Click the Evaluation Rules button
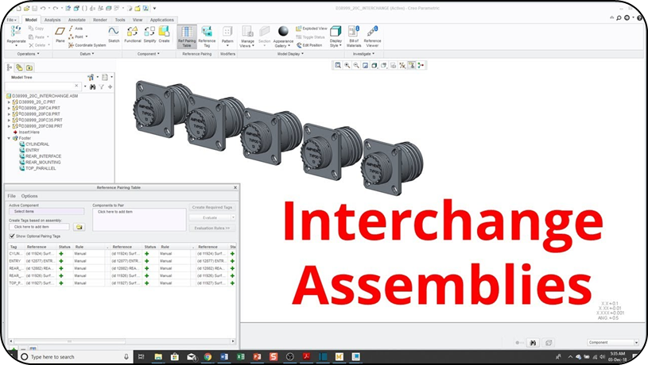Screen dimensions: 648x365 pyautogui.click(x=212, y=228)
